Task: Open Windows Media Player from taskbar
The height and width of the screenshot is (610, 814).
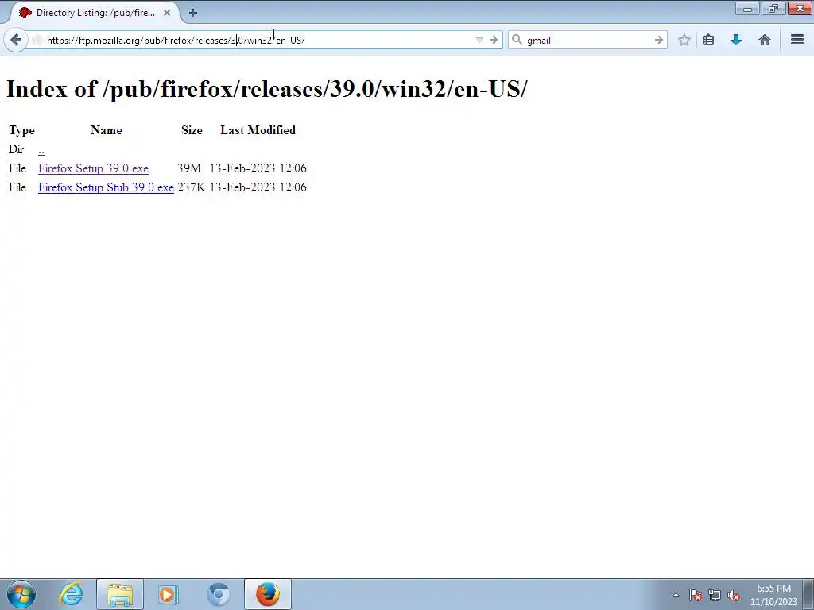Action: pos(169,594)
